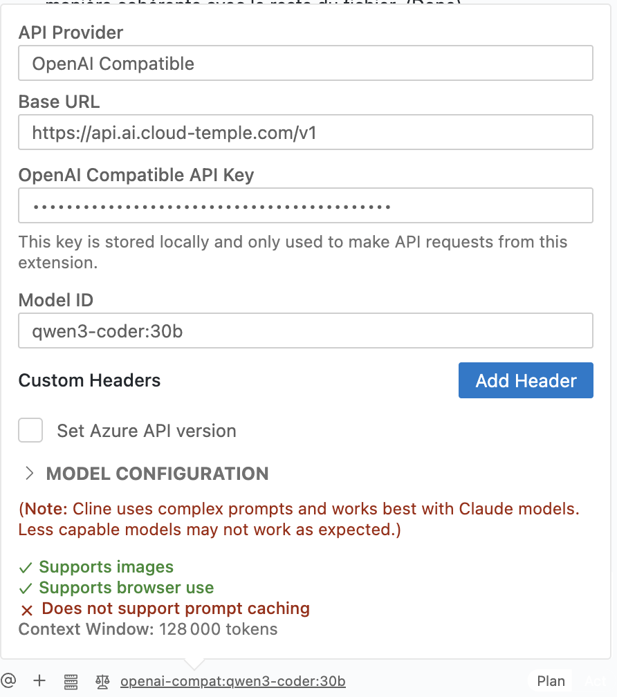This screenshot has width=617, height=697.
Task: Open the MCP servers icon
Action: 71,681
